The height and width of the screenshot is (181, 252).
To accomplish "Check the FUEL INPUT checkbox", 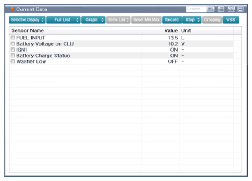I will coord(13,38).
